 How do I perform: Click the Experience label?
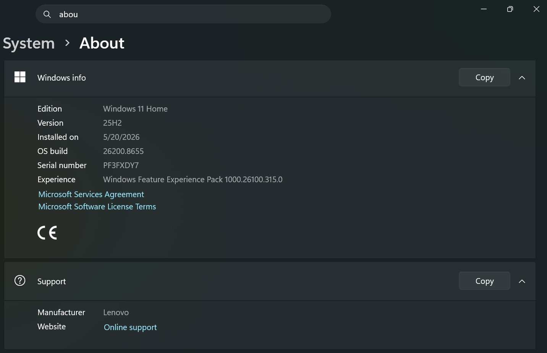(57, 180)
